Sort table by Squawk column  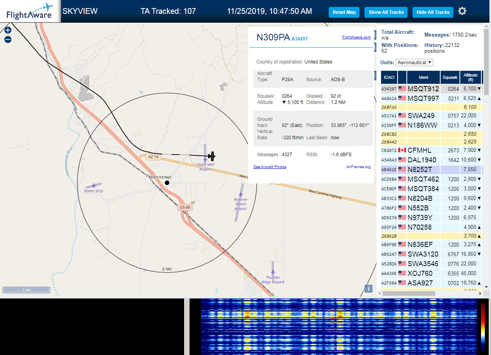[x=450, y=77]
